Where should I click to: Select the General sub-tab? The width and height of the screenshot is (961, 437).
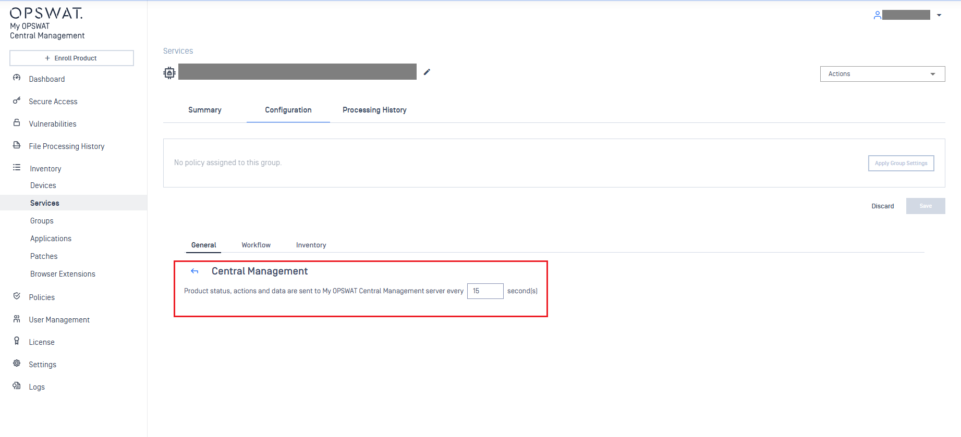pyautogui.click(x=204, y=245)
